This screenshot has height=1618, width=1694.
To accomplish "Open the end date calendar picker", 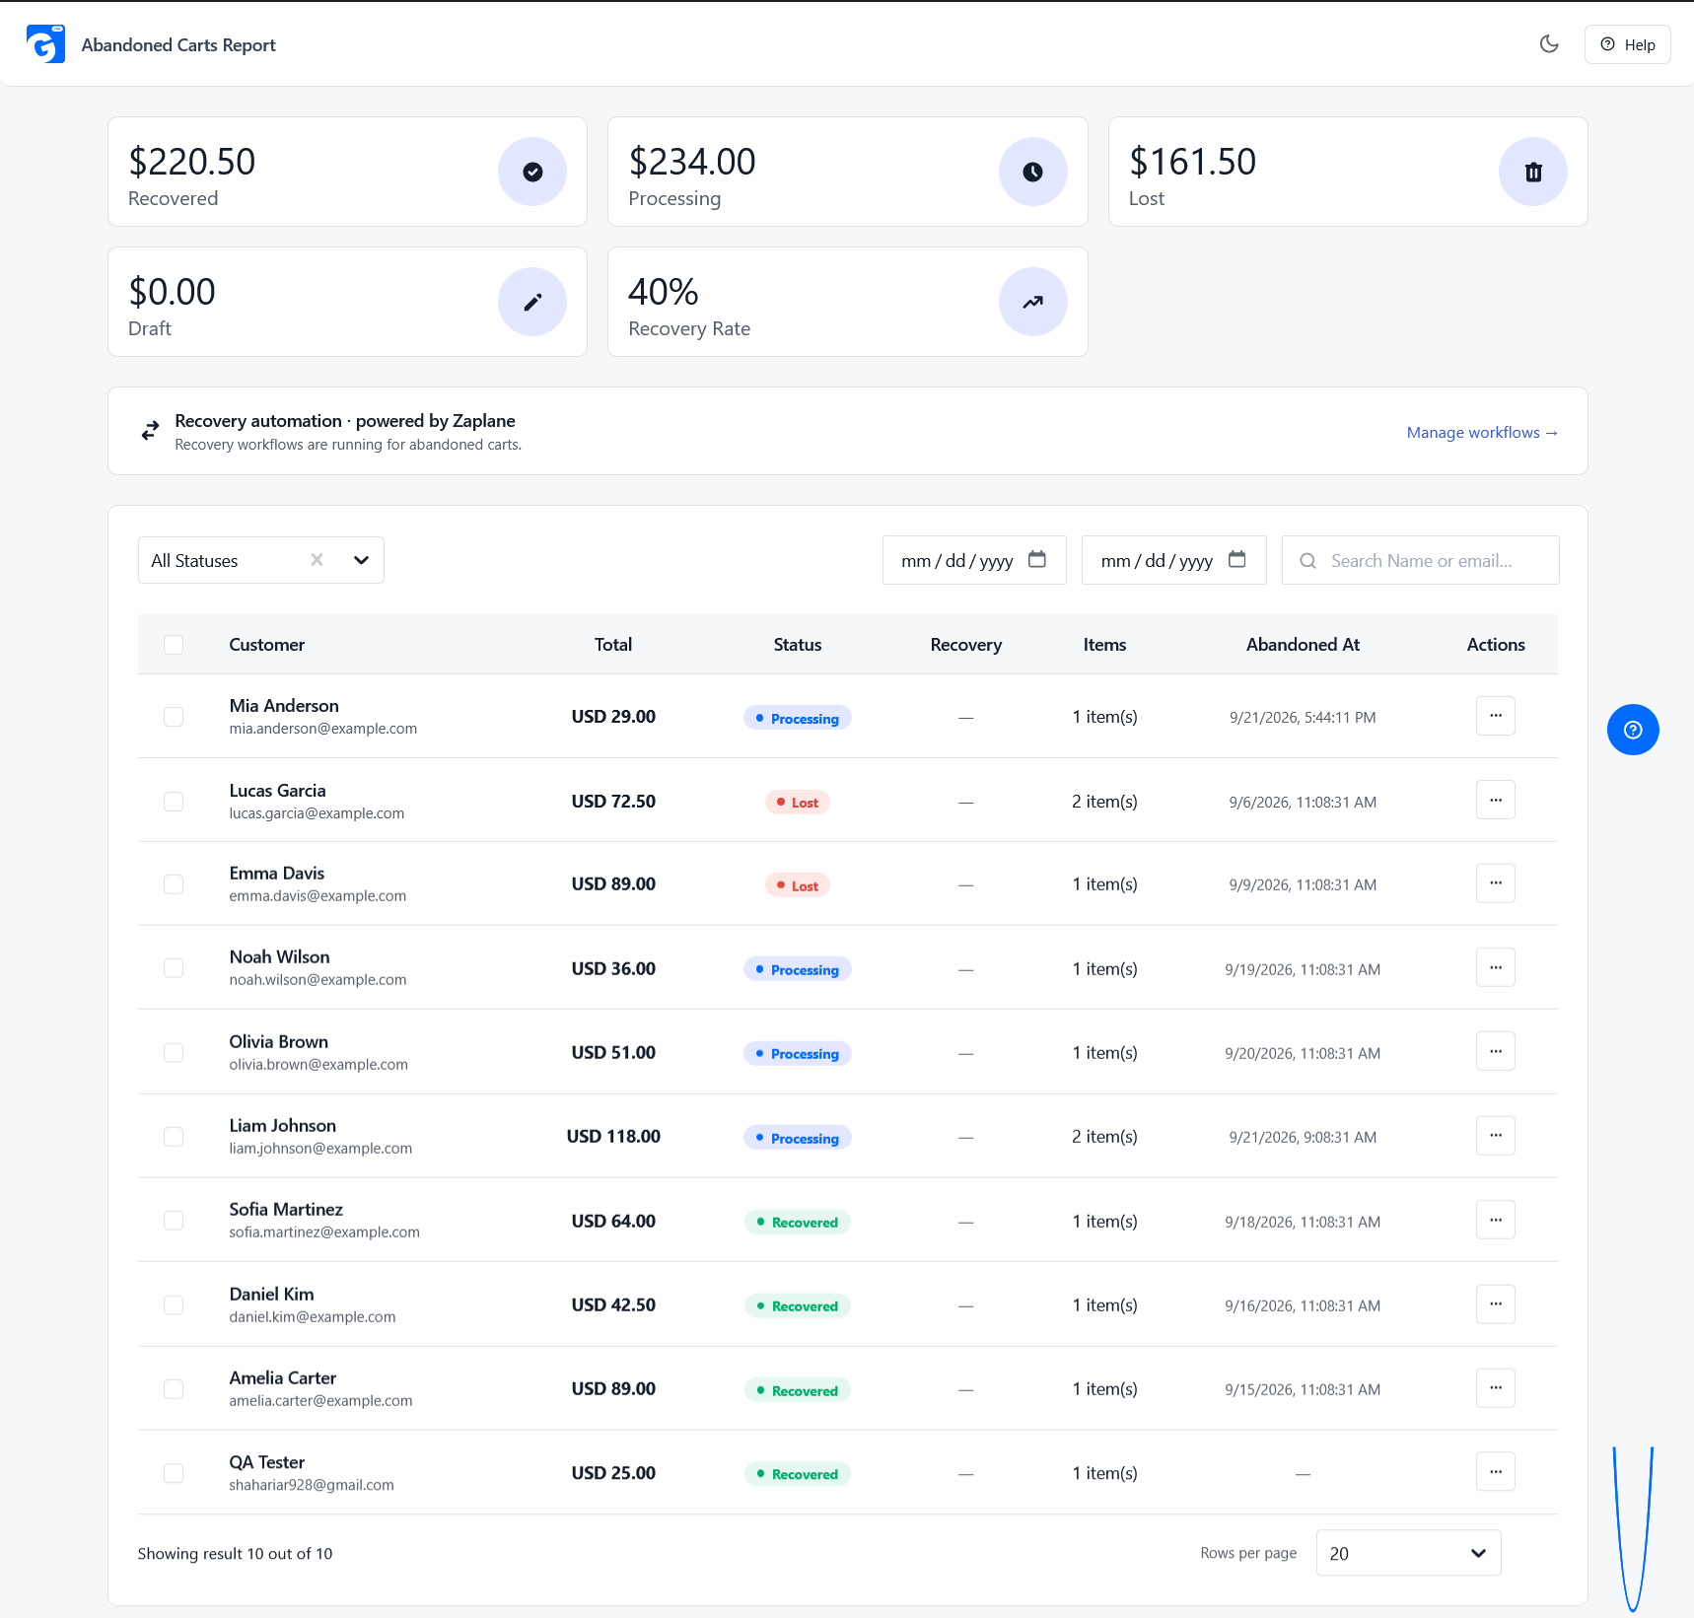I will [1237, 559].
